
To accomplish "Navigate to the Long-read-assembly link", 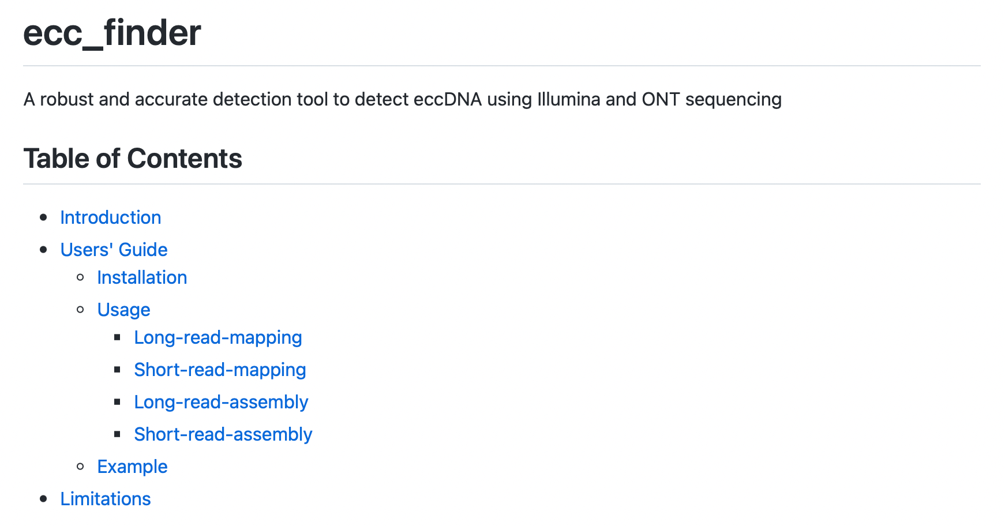I will click(221, 402).
